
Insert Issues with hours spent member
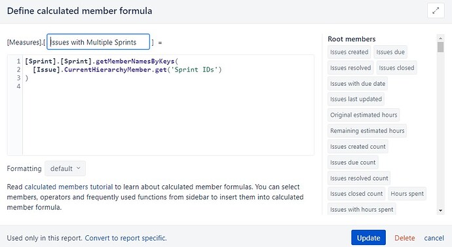pos(362,209)
